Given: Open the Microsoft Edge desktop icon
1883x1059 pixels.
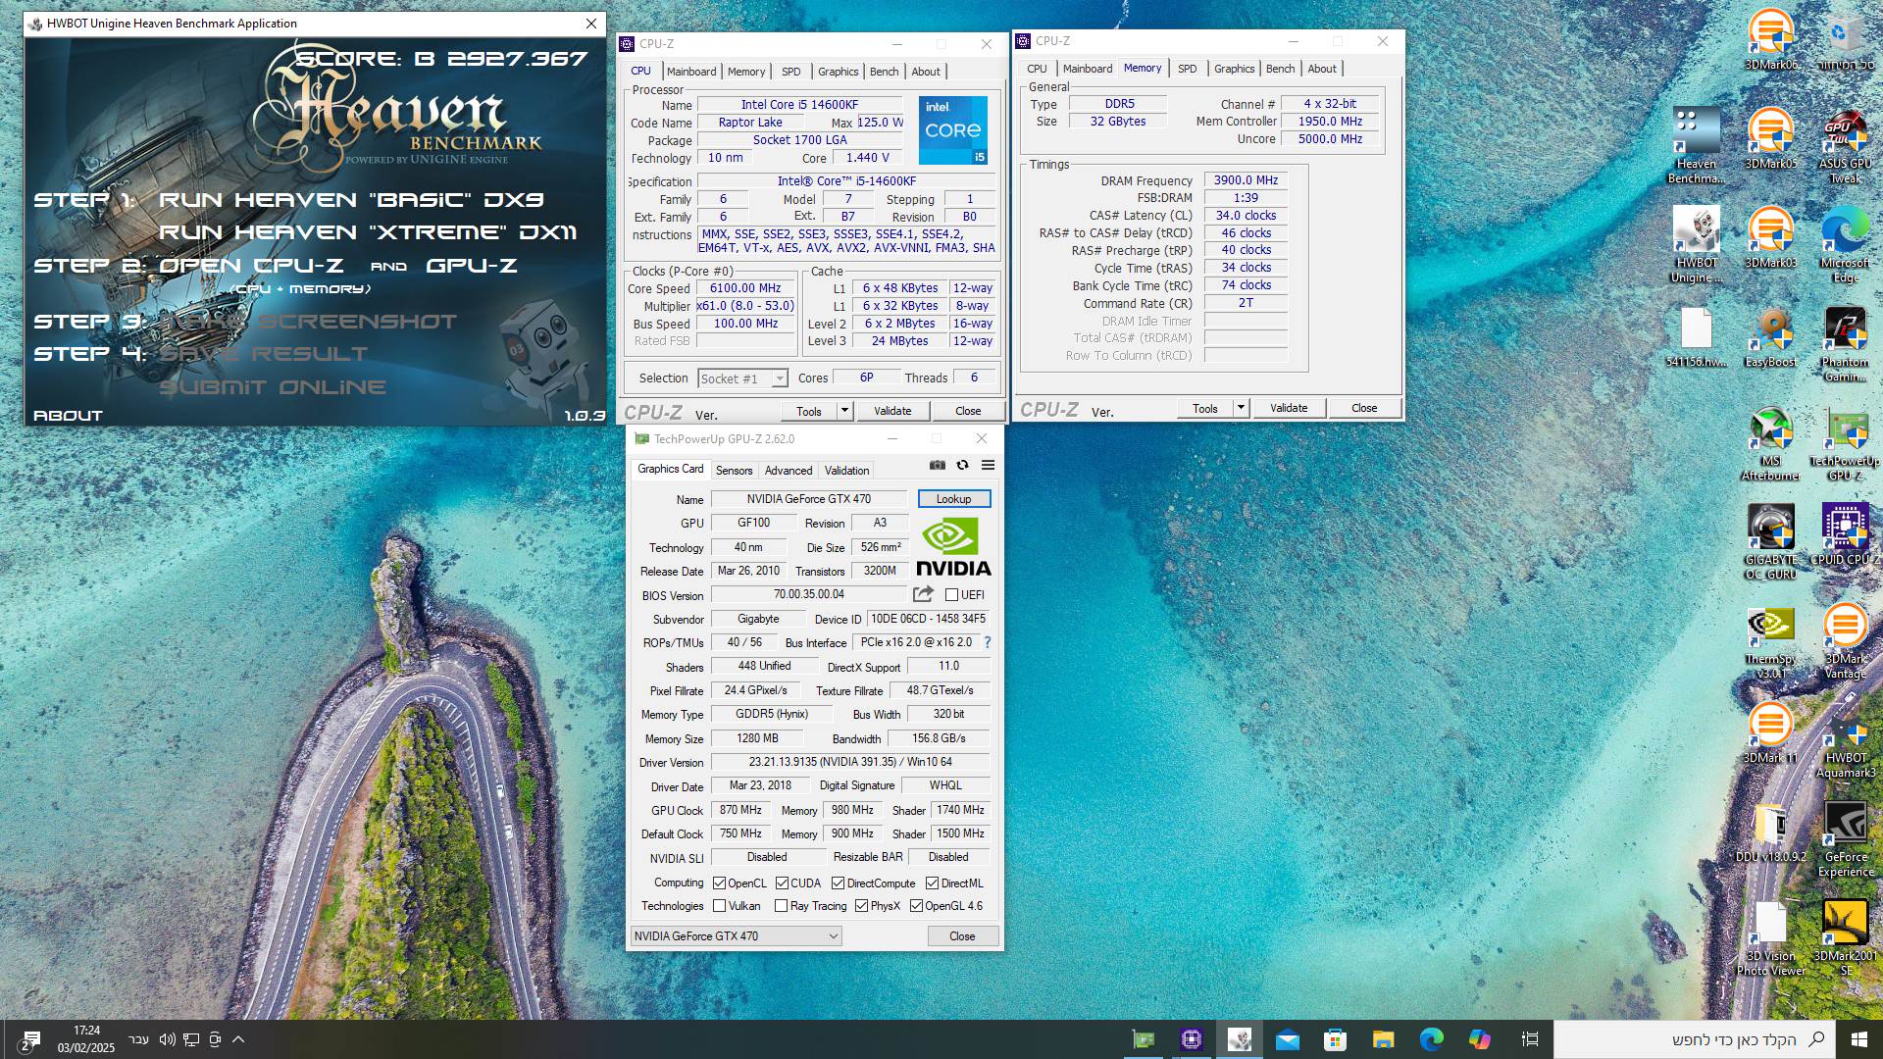Looking at the screenshot, I should coord(1845,244).
